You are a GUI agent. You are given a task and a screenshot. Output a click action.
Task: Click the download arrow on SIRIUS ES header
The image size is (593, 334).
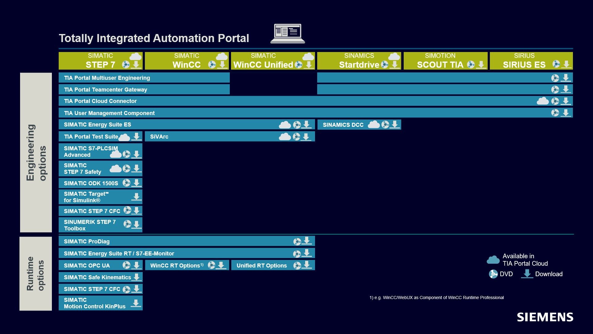[x=566, y=64]
